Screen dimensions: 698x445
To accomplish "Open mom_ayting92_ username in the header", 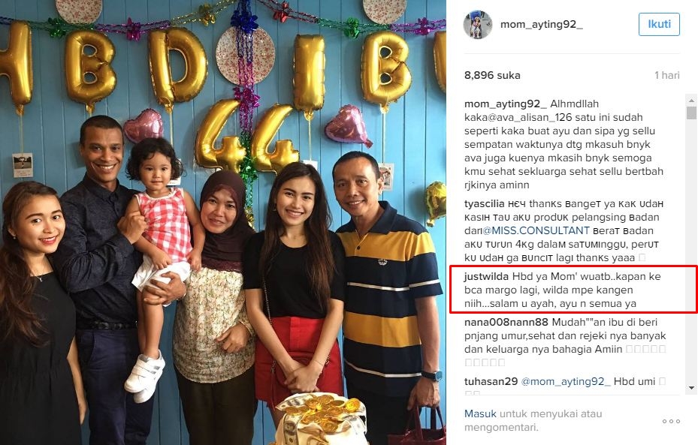I will point(541,25).
